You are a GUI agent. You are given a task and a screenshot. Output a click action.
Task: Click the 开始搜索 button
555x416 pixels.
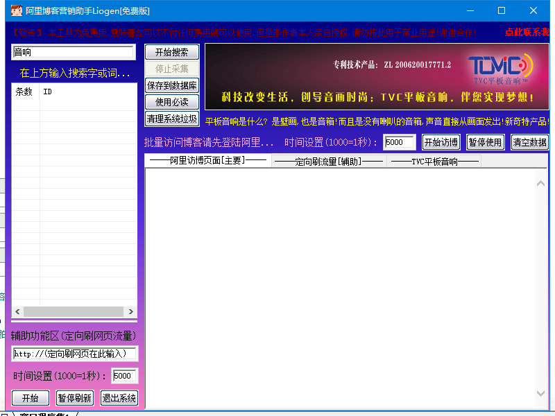pos(171,53)
